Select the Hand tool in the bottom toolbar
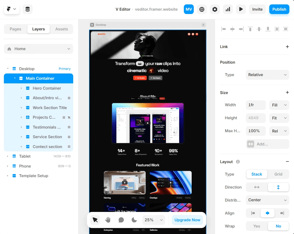 pos(108,220)
